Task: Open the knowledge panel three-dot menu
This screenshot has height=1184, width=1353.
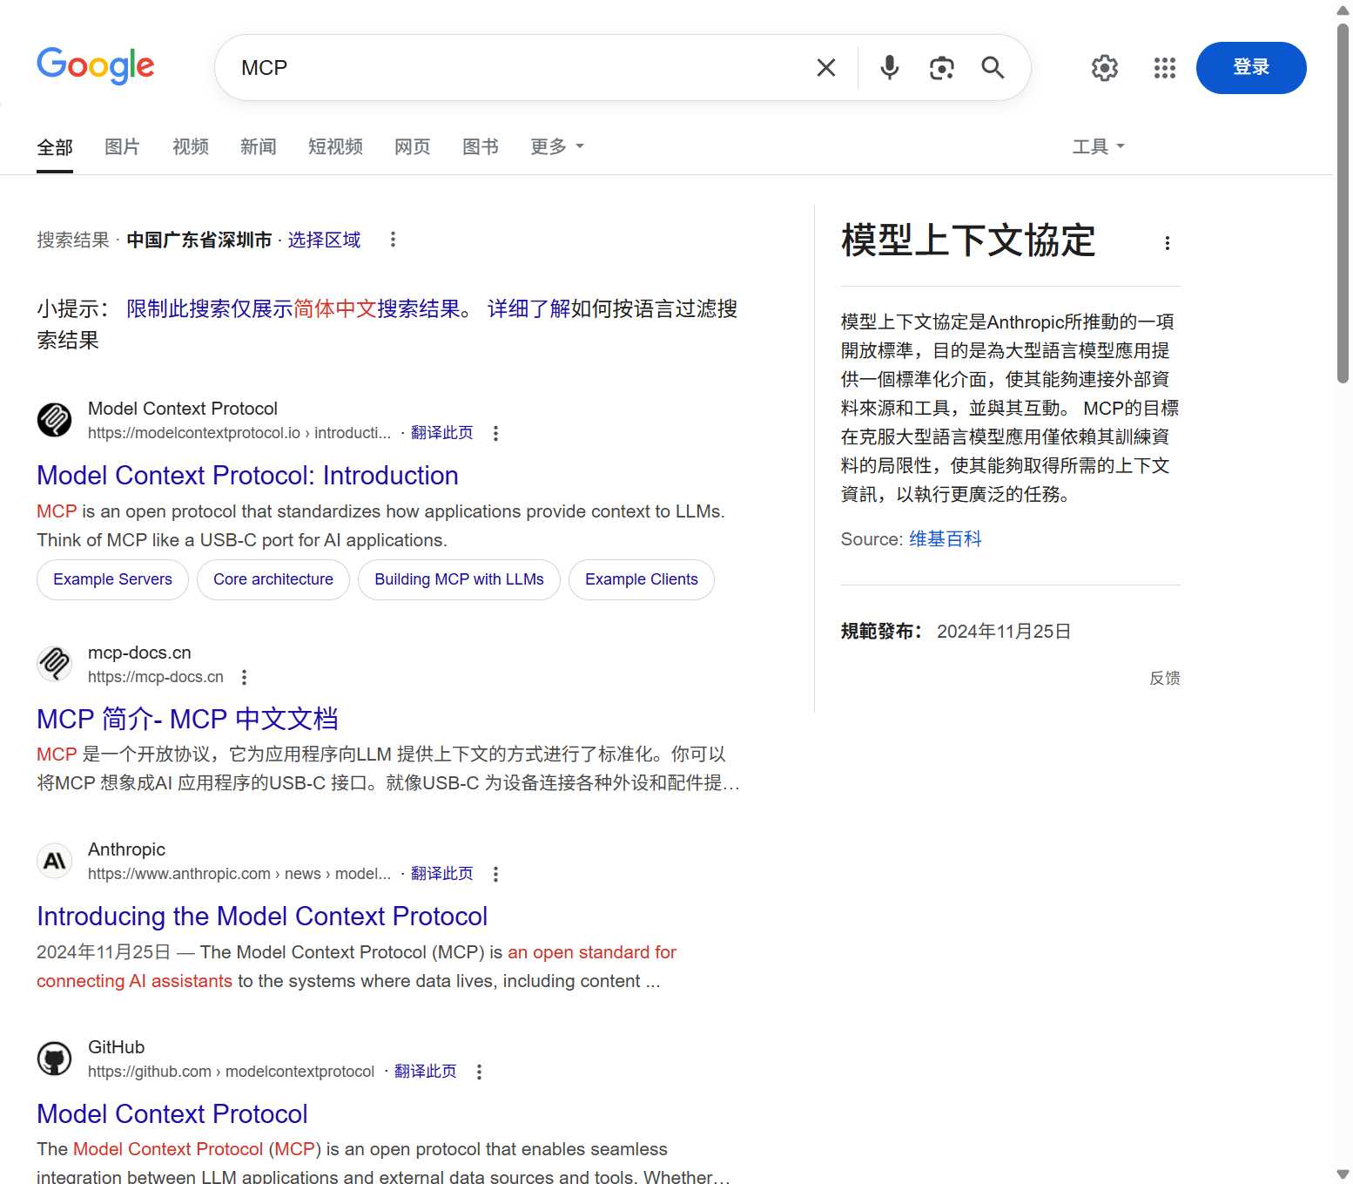Action: click(1168, 243)
